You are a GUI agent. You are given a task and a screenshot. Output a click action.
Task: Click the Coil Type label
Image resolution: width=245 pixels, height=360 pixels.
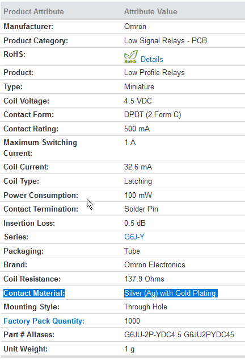coord(22,181)
